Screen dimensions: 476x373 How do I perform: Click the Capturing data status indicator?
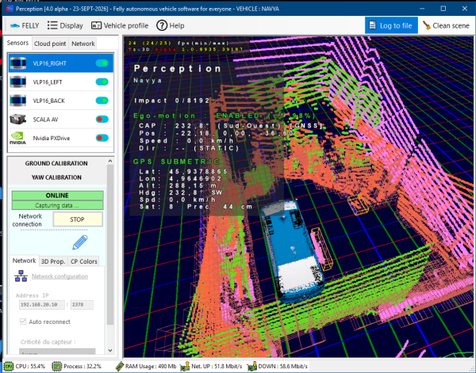tap(57, 205)
